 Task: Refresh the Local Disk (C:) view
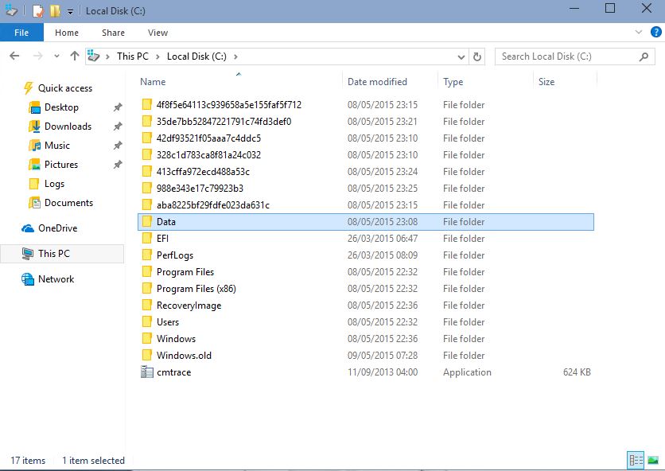coord(477,56)
